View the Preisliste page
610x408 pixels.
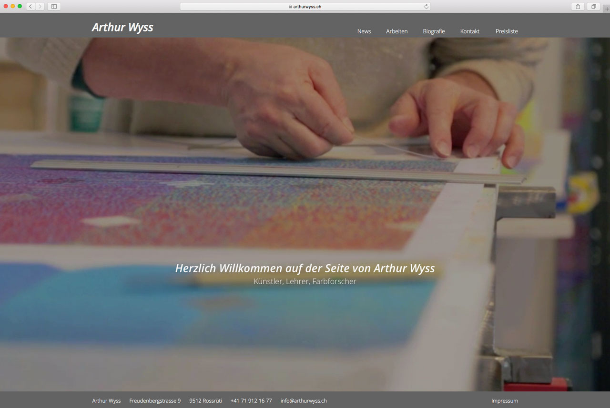[507, 31]
